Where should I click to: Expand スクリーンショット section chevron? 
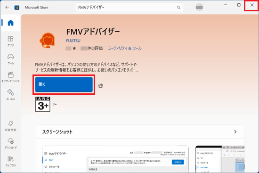pyautogui.click(x=235, y=132)
